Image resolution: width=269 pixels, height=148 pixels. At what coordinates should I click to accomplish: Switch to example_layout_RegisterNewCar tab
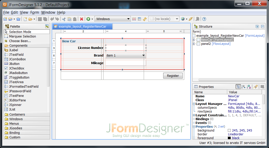coord(82,26)
